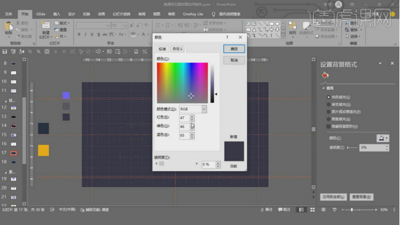Select the right arrow shape in gallery
Screen dimensions: 400x225
[x=272, y=29]
